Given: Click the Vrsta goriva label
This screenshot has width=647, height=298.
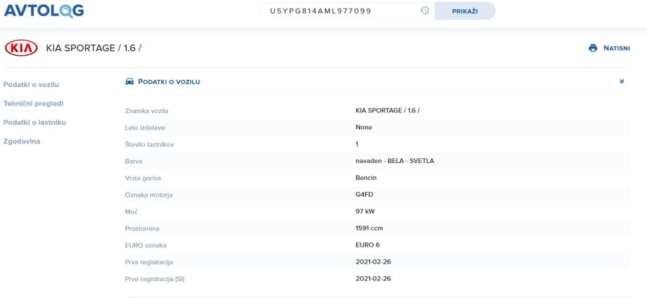Looking at the screenshot, I should [143, 179].
